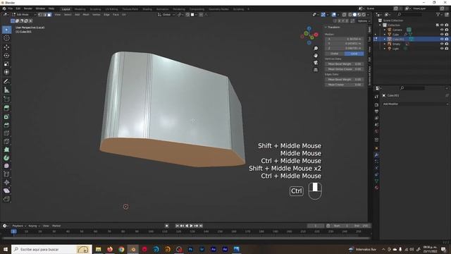Jump to the timeline end frame button

pyautogui.click(x=201, y=226)
